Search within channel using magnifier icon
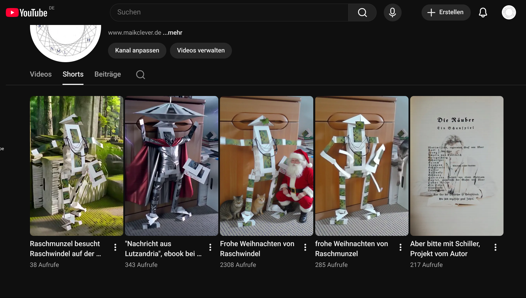 140,74
